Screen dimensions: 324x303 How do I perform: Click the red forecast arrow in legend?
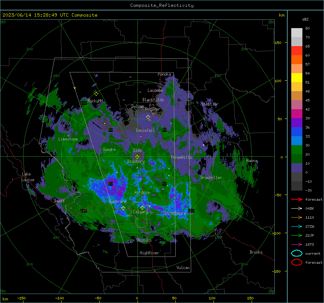click(x=297, y=199)
